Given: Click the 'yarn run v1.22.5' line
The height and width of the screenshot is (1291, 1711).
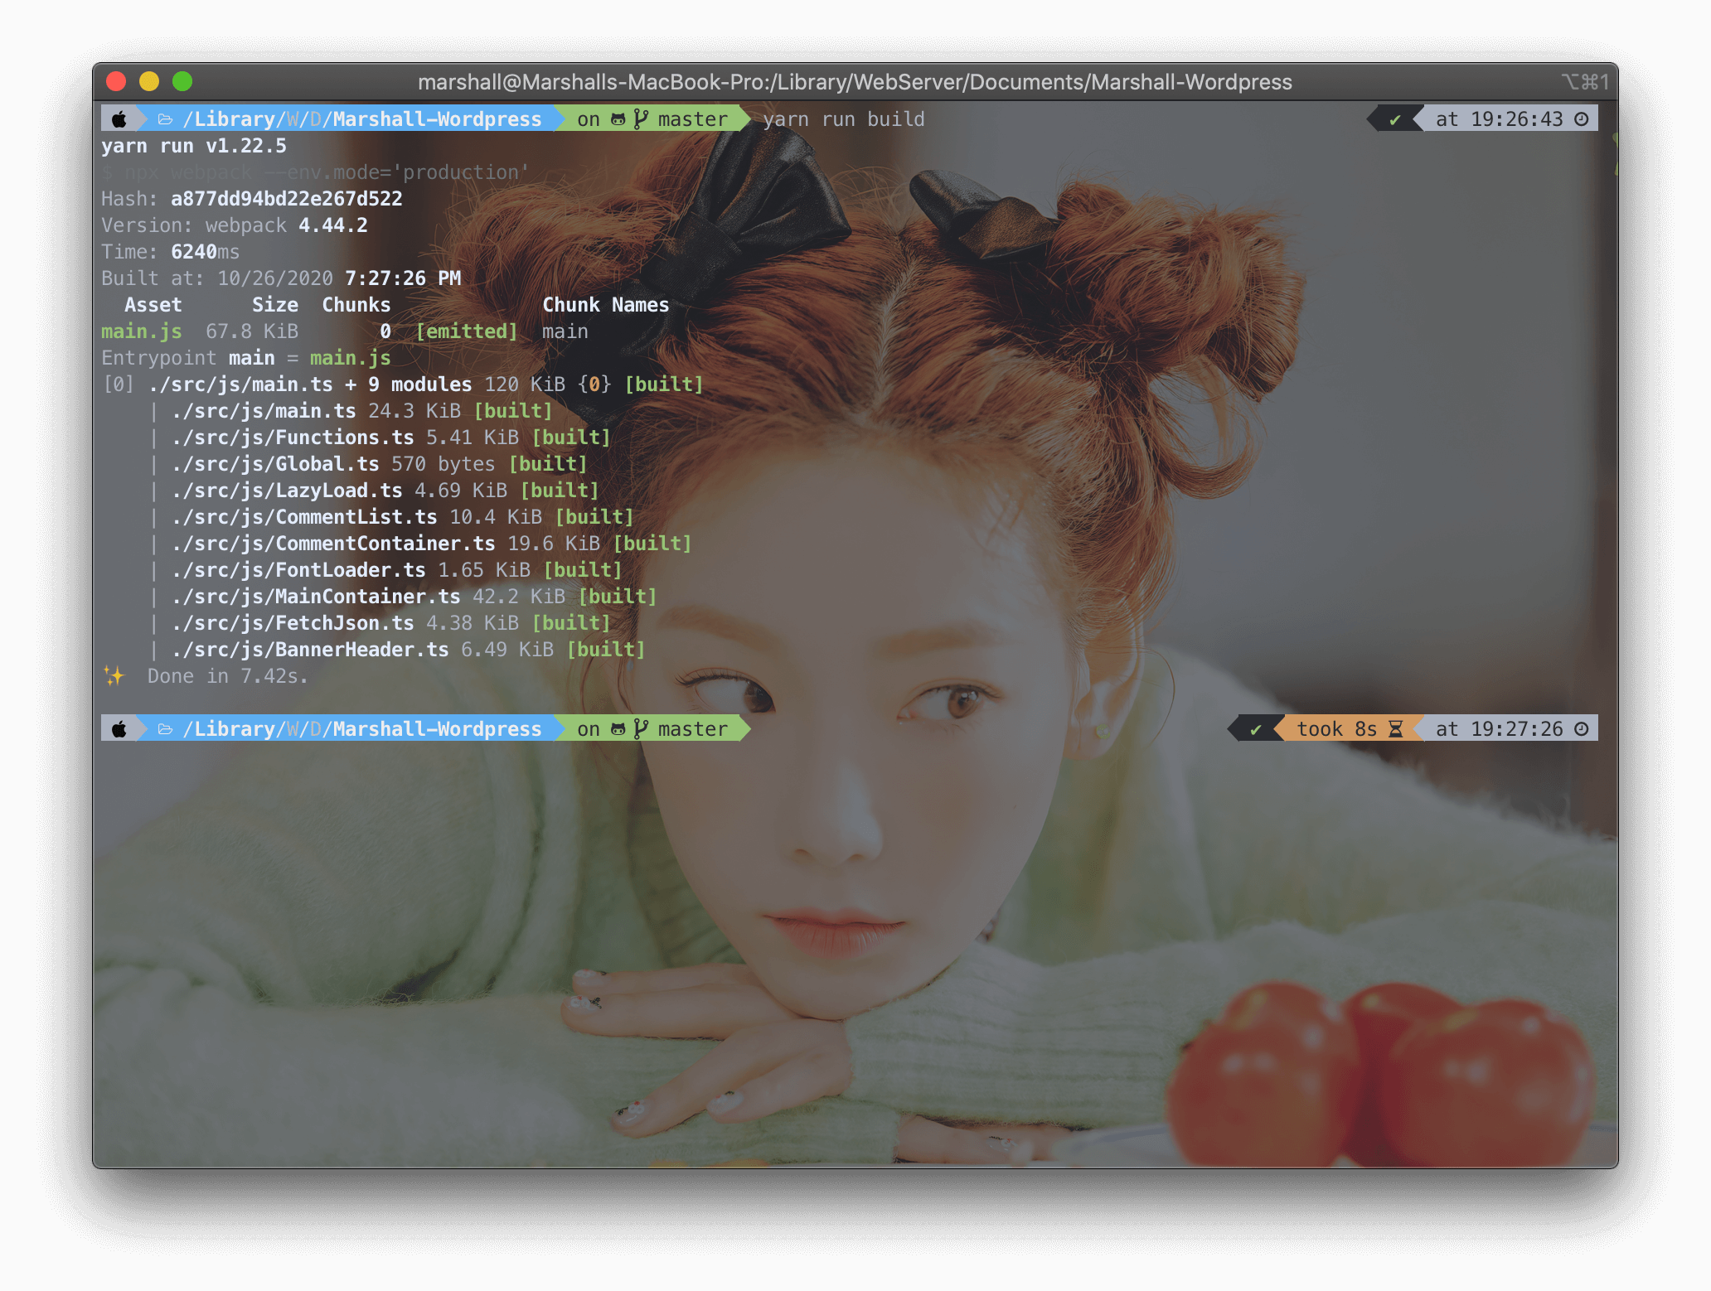Looking at the screenshot, I should point(194,146).
